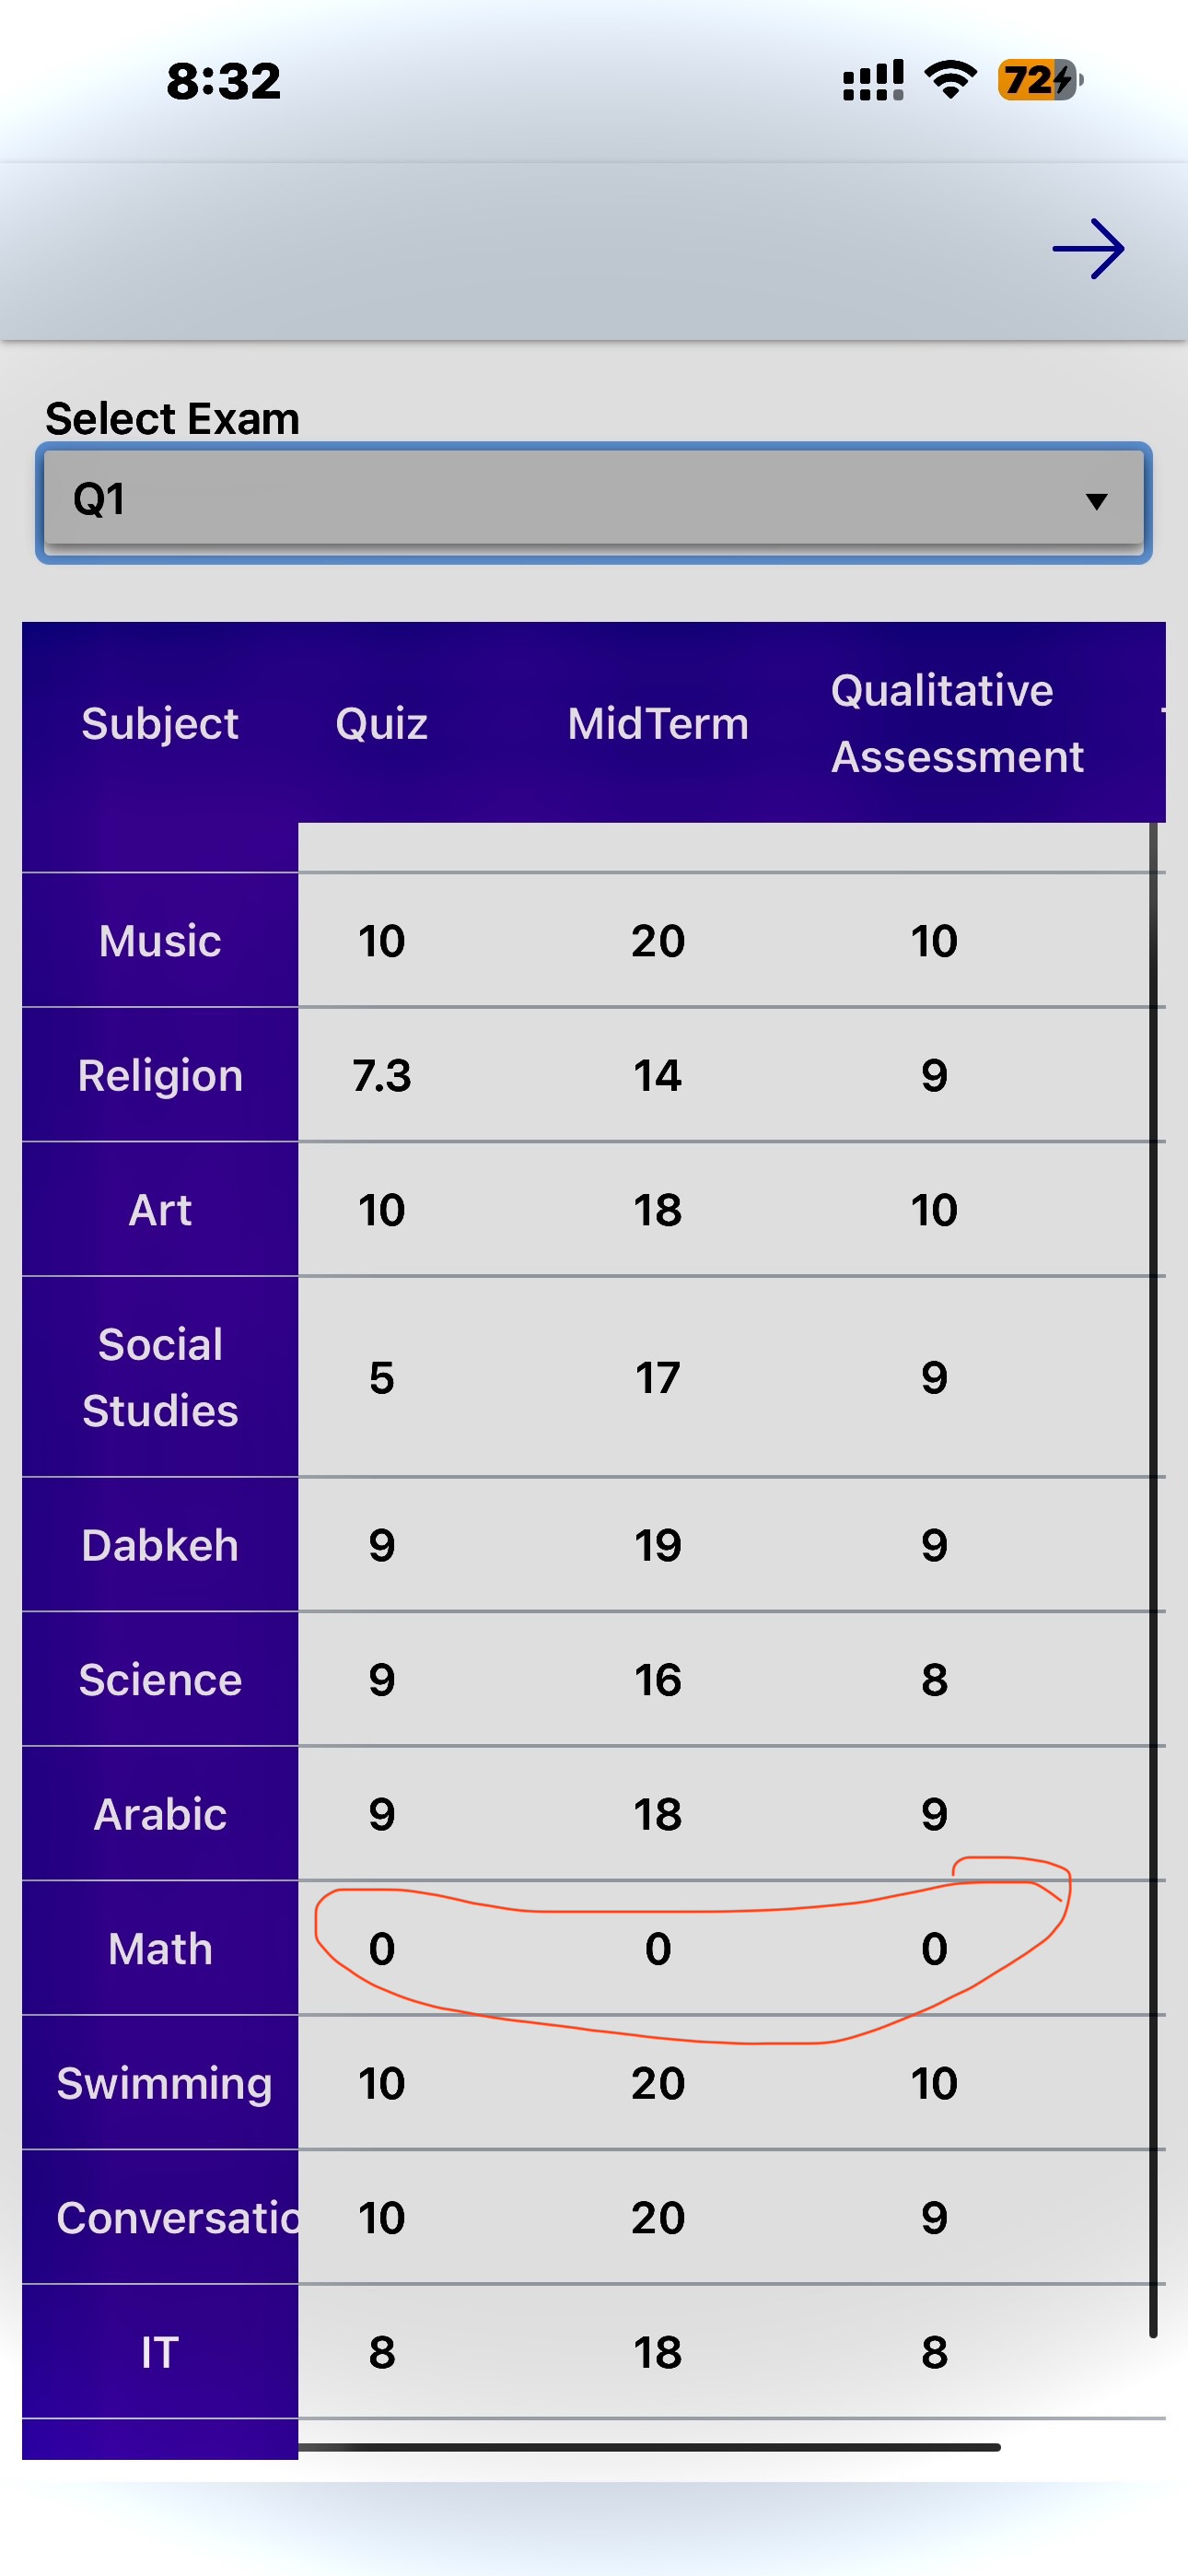Tap the Qualitative Assessment column header
This screenshot has height=2576, width=1188.
tap(957, 723)
